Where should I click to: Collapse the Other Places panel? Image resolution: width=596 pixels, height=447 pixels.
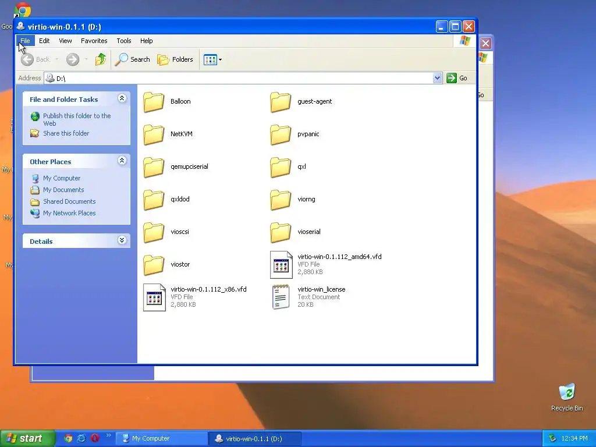[122, 161]
